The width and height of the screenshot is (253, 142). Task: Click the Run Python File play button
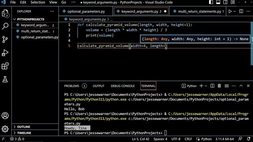click(x=230, y=11)
